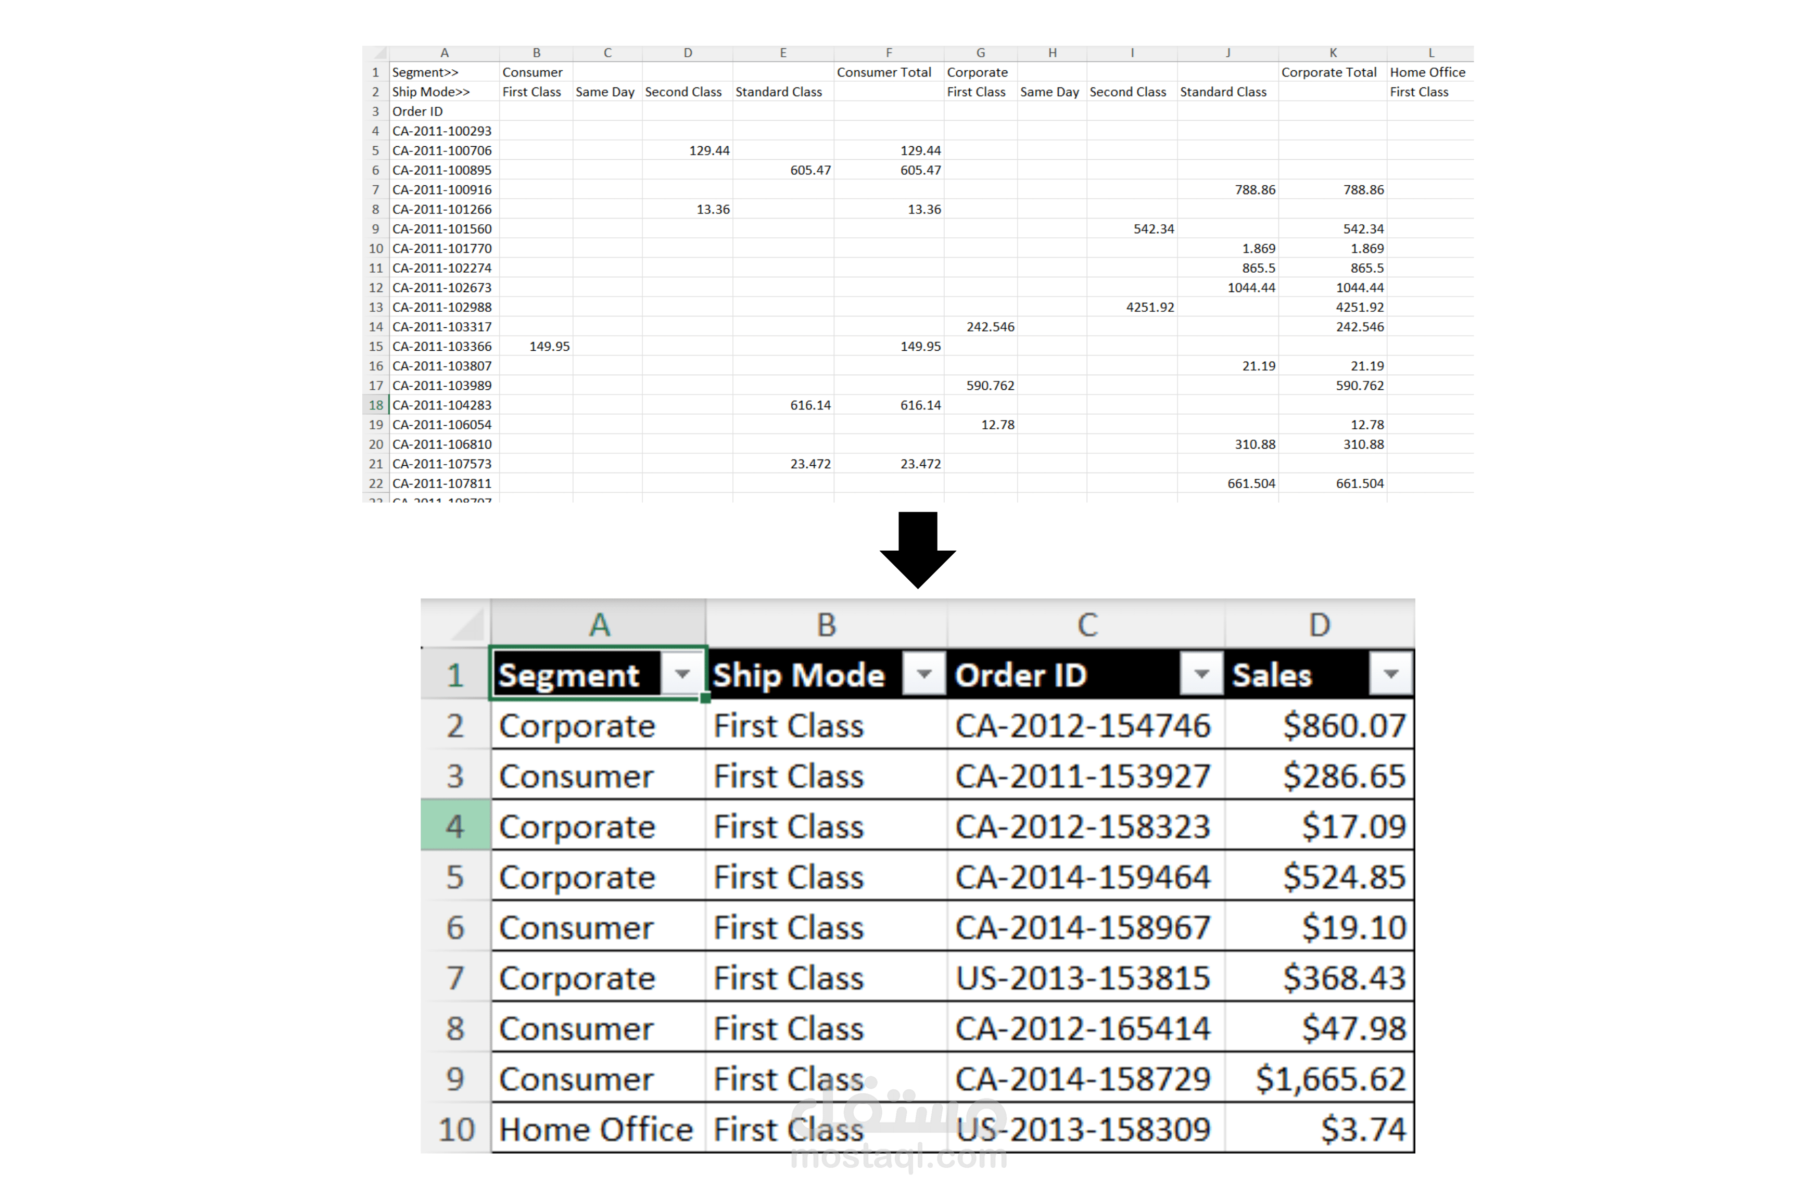The width and height of the screenshot is (1799, 1199).
Task: Click cell US-2013-153815
Action: point(1086,977)
